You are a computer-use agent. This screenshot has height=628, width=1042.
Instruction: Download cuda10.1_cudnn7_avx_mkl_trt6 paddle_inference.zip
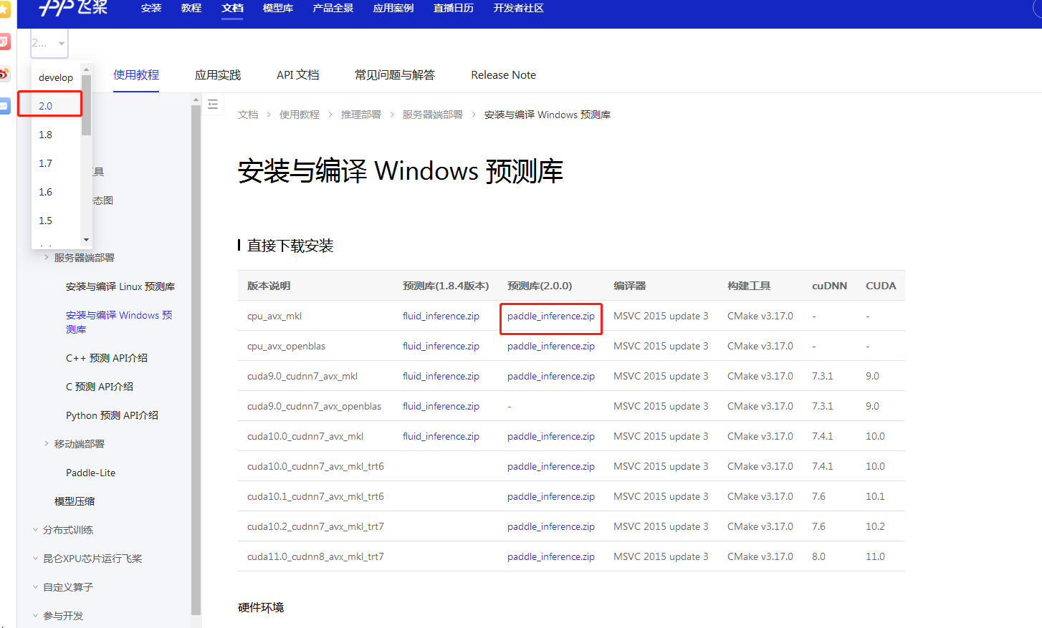tap(551, 496)
